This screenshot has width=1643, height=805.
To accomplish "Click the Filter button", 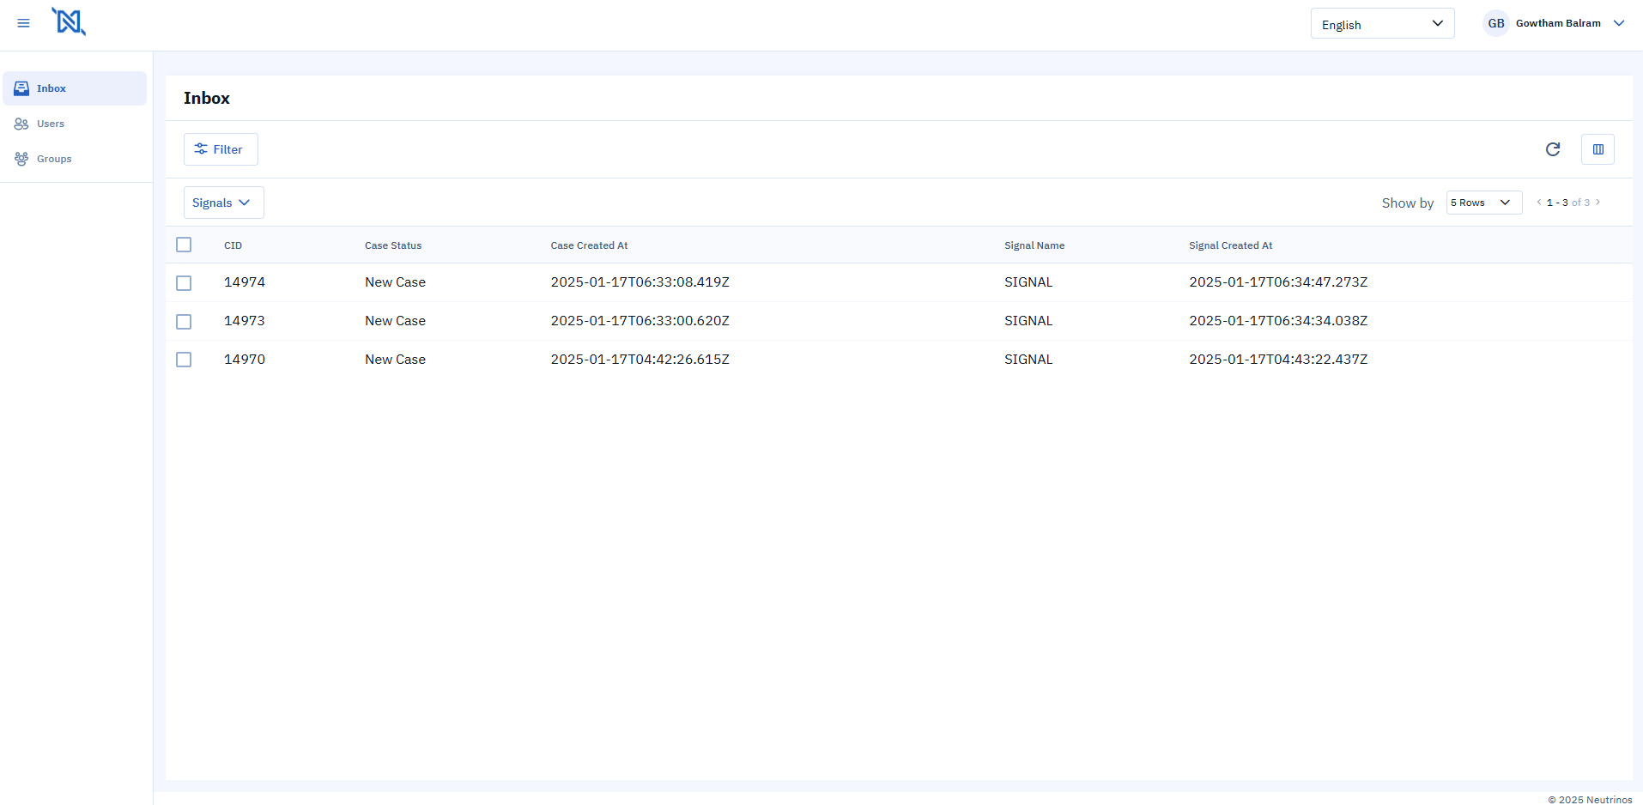I will [x=221, y=149].
